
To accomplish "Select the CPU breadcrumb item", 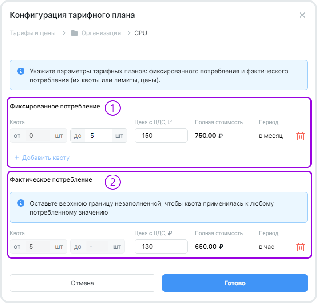I will [141, 33].
